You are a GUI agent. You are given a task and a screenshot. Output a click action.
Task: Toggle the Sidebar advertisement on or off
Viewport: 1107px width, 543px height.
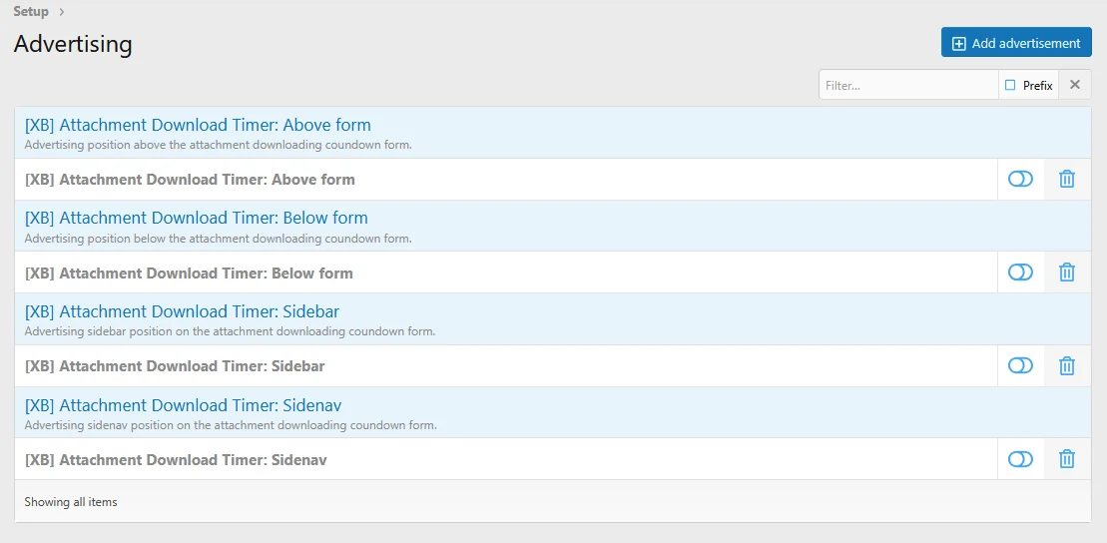(1020, 365)
